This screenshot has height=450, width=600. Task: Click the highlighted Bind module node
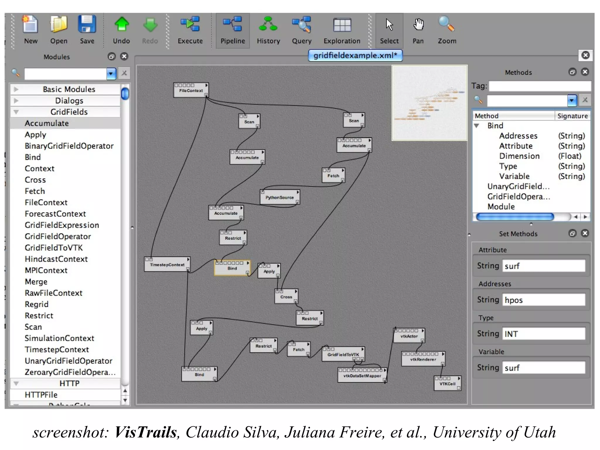232,268
